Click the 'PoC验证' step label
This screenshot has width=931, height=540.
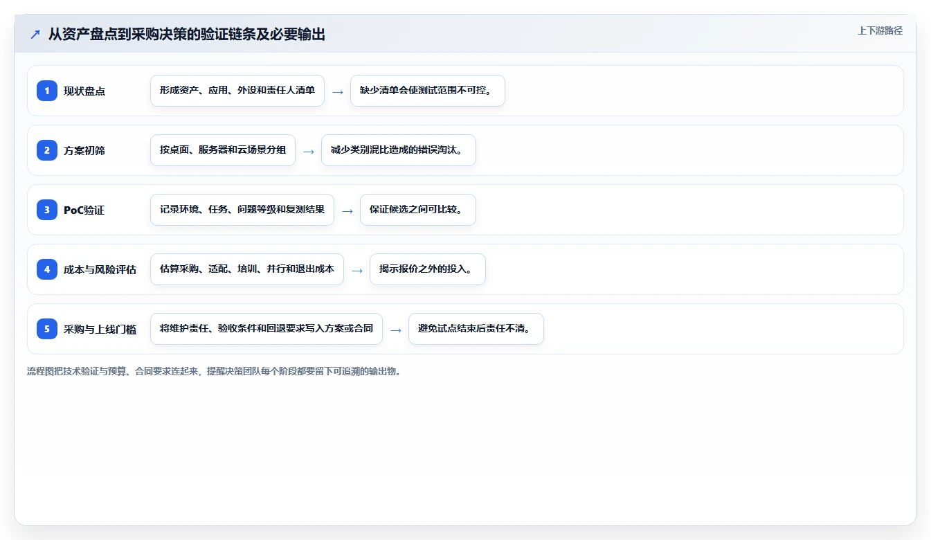(84, 210)
